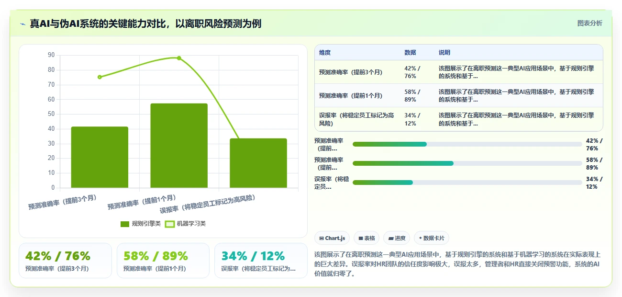Click table cell 预测准确率（提前1个月）
622x297 pixels.
357,96
